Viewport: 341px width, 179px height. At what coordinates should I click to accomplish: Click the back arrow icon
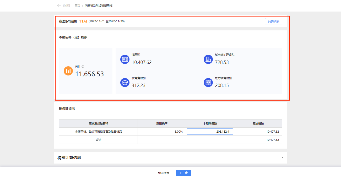[x=59, y=6]
